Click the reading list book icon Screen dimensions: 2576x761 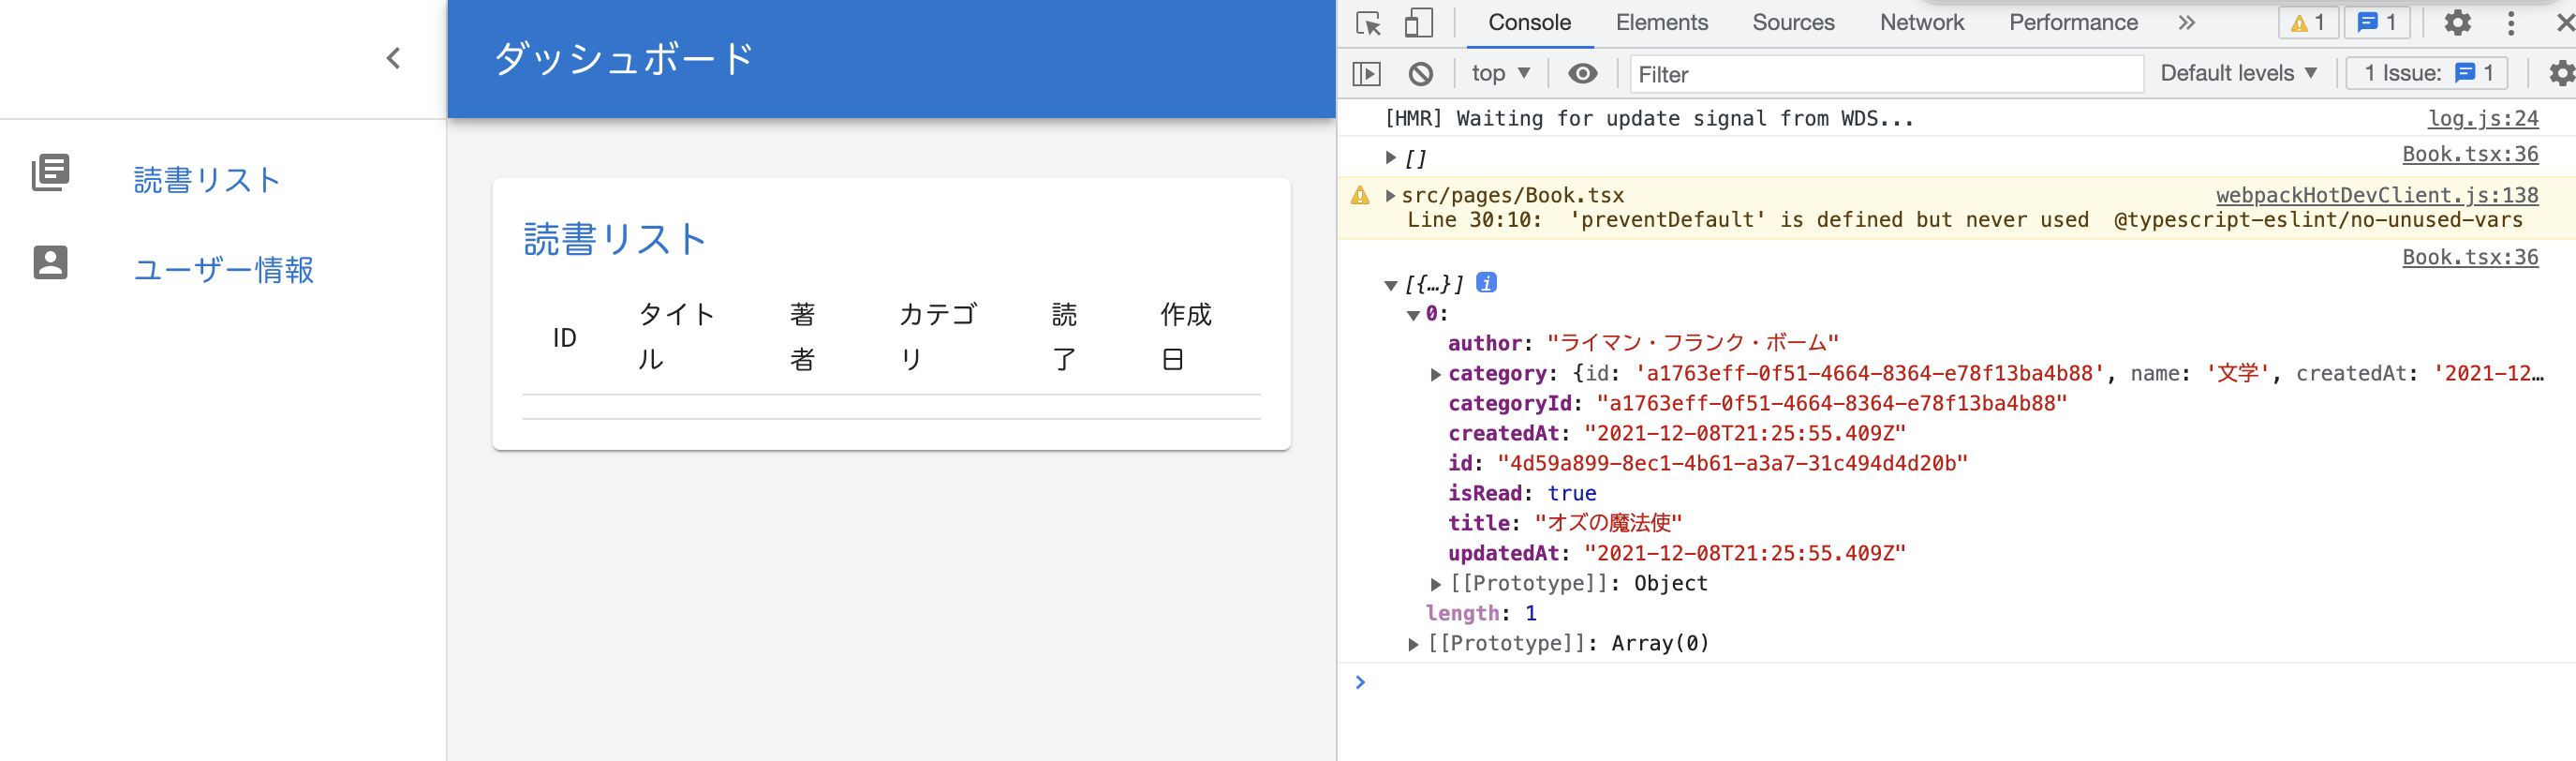[50, 173]
